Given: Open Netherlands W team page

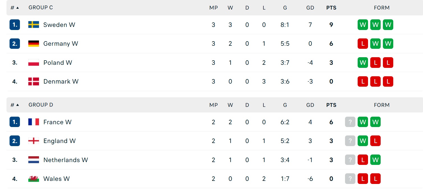Looking at the screenshot, I should [66, 160].
